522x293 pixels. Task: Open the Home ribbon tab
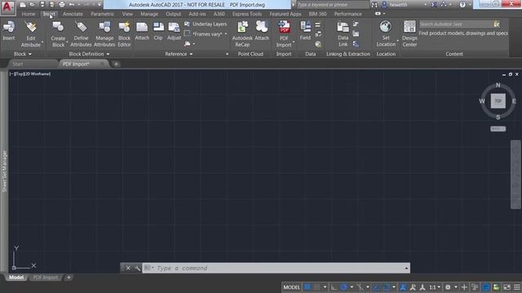29,14
